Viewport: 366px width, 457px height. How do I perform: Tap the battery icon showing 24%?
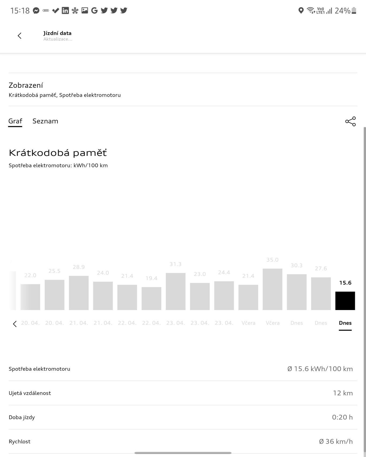pos(354,11)
